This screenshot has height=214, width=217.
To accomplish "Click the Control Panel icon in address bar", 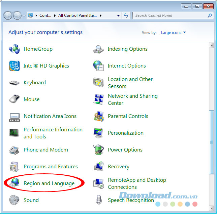I will click(30, 15).
